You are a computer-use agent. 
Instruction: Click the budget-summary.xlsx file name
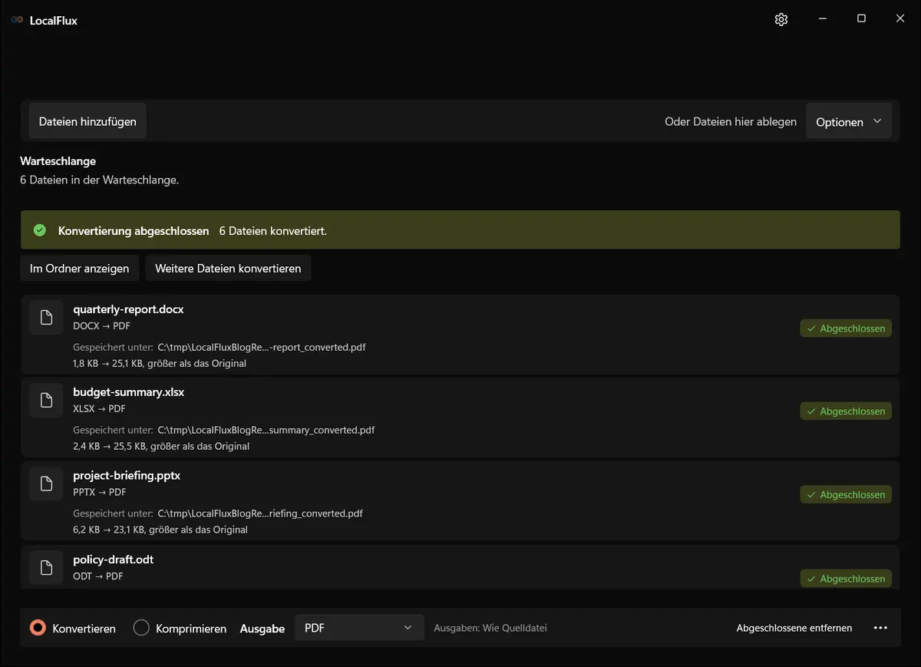pyautogui.click(x=129, y=392)
